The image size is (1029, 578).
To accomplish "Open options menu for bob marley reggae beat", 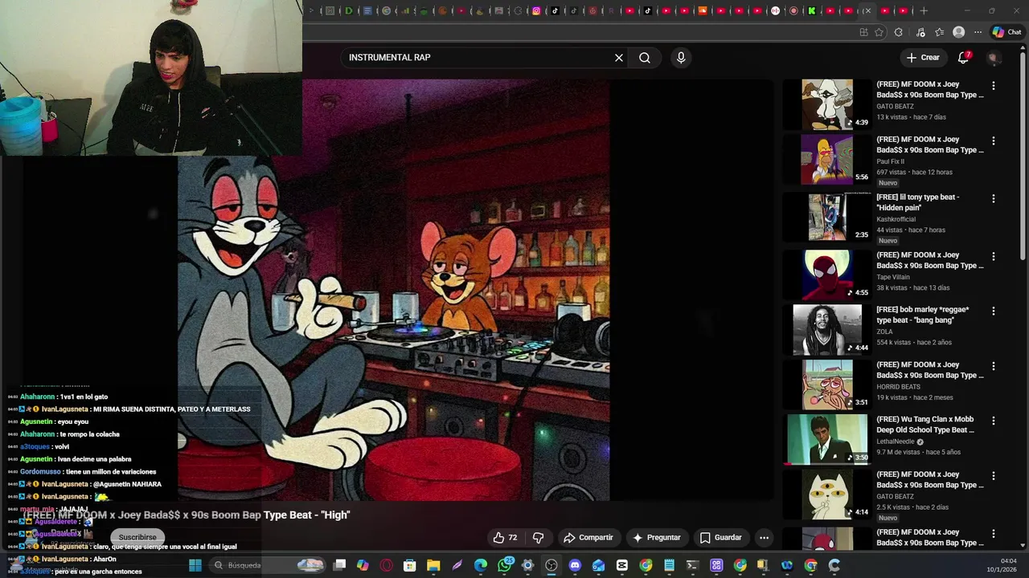I will point(994,311).
